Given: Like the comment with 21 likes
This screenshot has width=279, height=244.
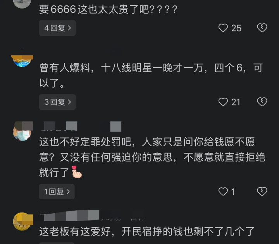Looking at the screenshot, I should tap(223, 102).
